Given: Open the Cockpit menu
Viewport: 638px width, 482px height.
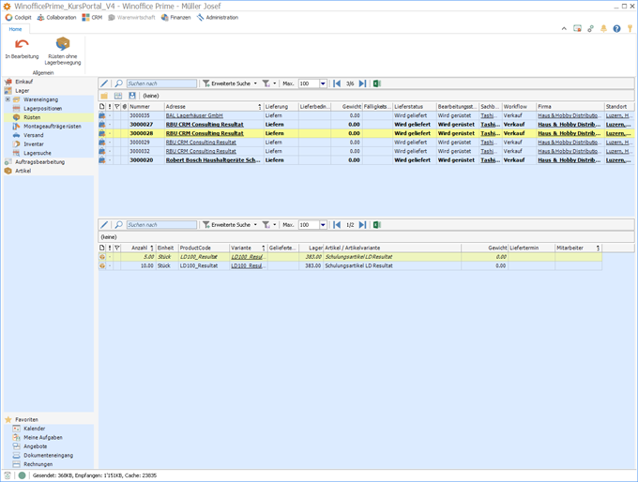Looking at the screenshot, I should click(19, 18).
